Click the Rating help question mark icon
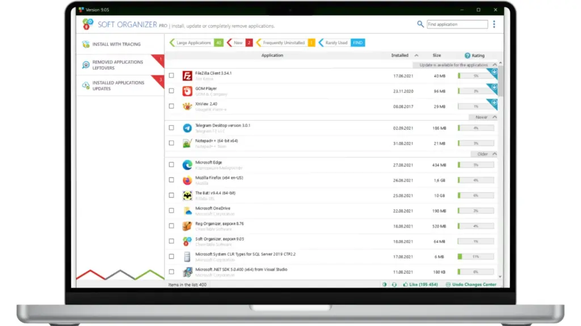This screenshot has height=326, width=581. [468, 55]
